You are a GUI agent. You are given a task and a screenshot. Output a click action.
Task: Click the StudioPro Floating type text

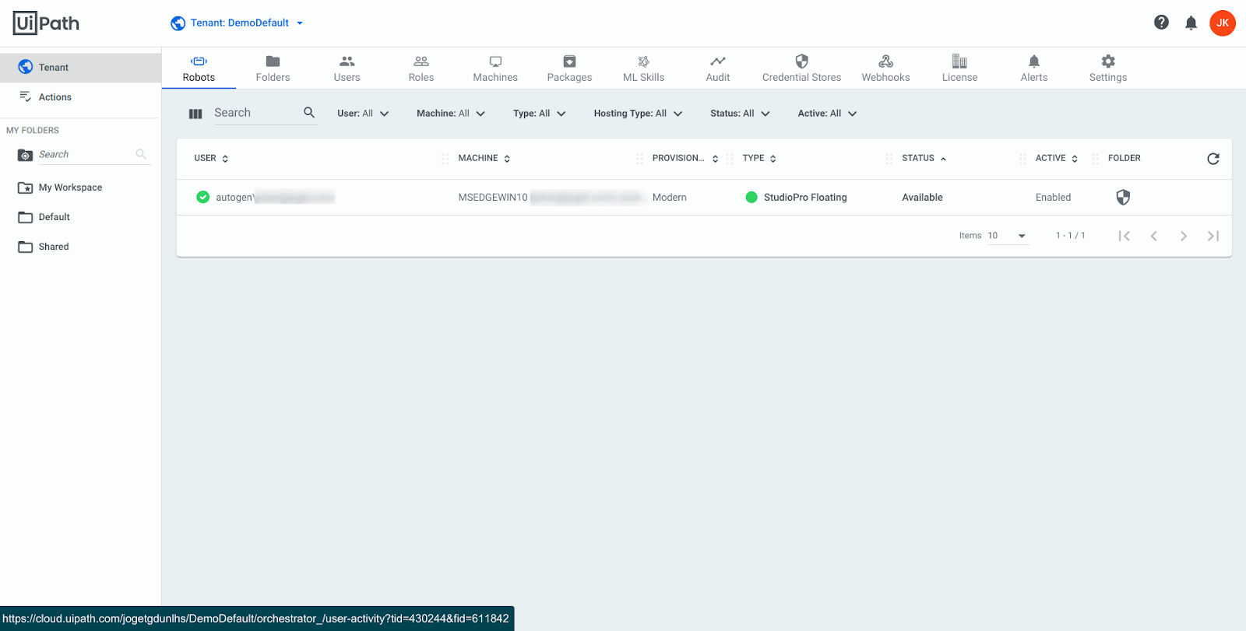coord(805,198)
